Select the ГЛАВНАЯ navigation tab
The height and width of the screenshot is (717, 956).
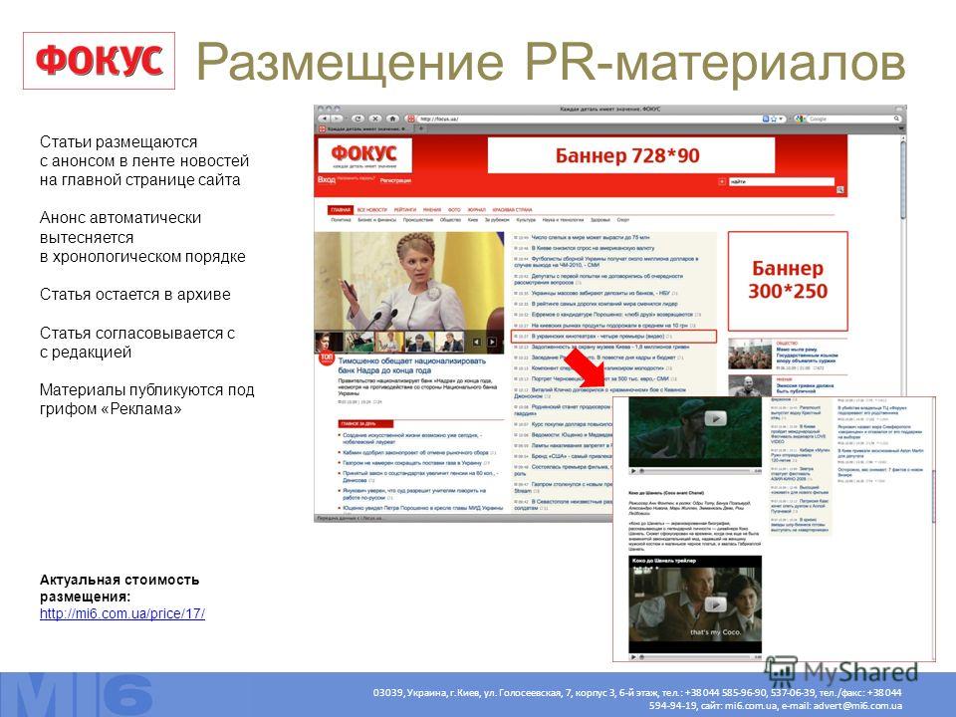click(x=341, y=210)
